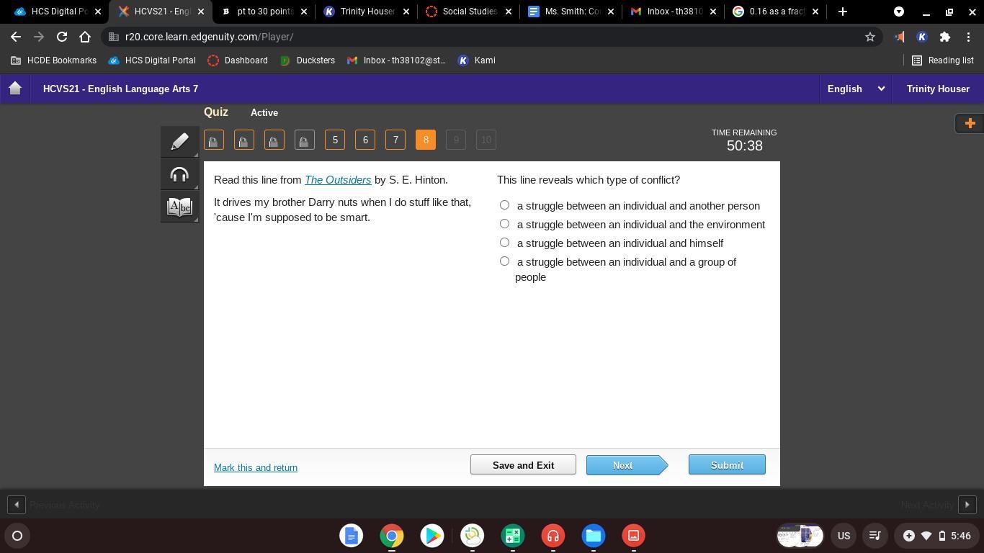984x553 pixels.
Task: Expand the English language dropdown
Action: coord(856,89)
